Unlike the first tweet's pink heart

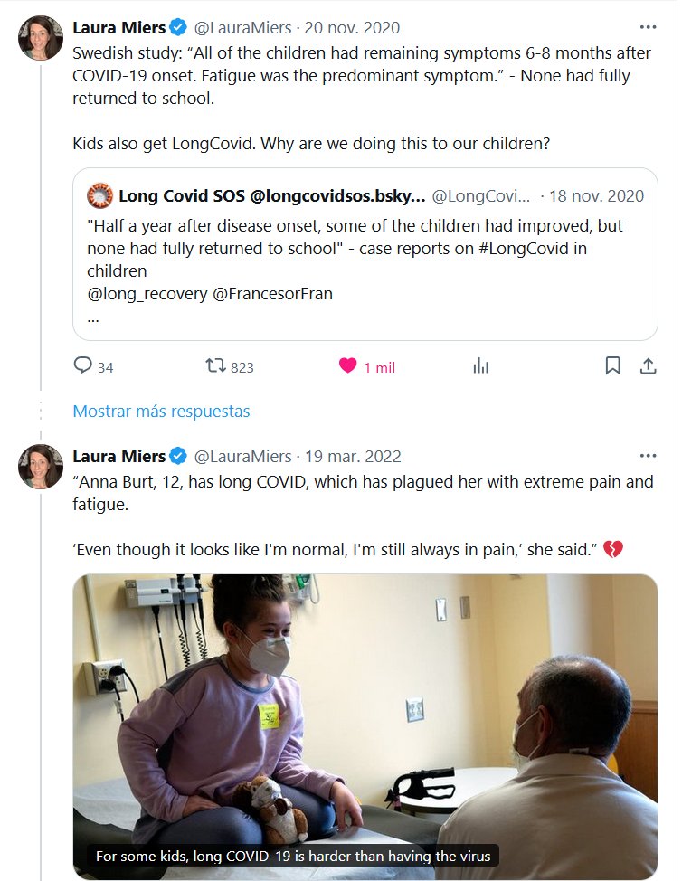point(348,366)
